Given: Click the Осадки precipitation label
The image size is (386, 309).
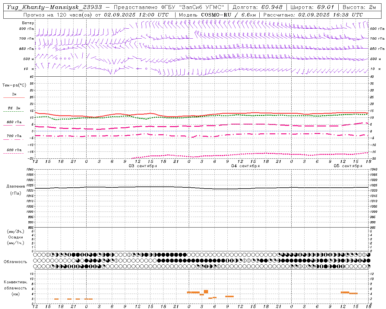Looking at the screenshot, I should click(x=16, y=237).
